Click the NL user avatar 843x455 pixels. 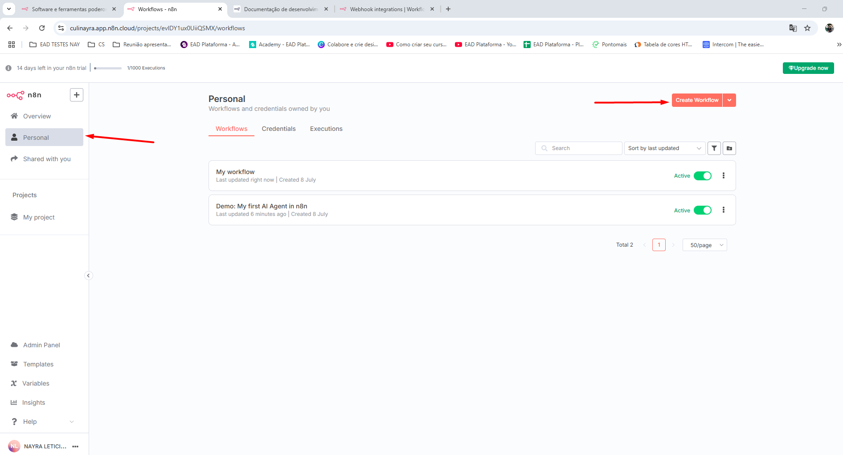14,446
